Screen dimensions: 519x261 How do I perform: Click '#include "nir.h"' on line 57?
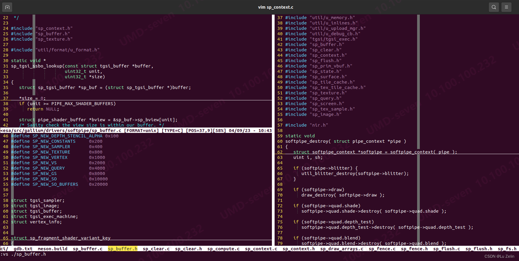click(307, 125)
